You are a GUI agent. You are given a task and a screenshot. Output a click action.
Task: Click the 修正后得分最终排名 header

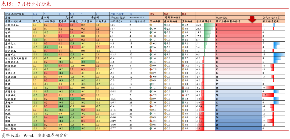pyautogui.click(x=228, y=21)
